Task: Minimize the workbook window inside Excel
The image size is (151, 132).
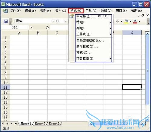Action: pos(139,16)
